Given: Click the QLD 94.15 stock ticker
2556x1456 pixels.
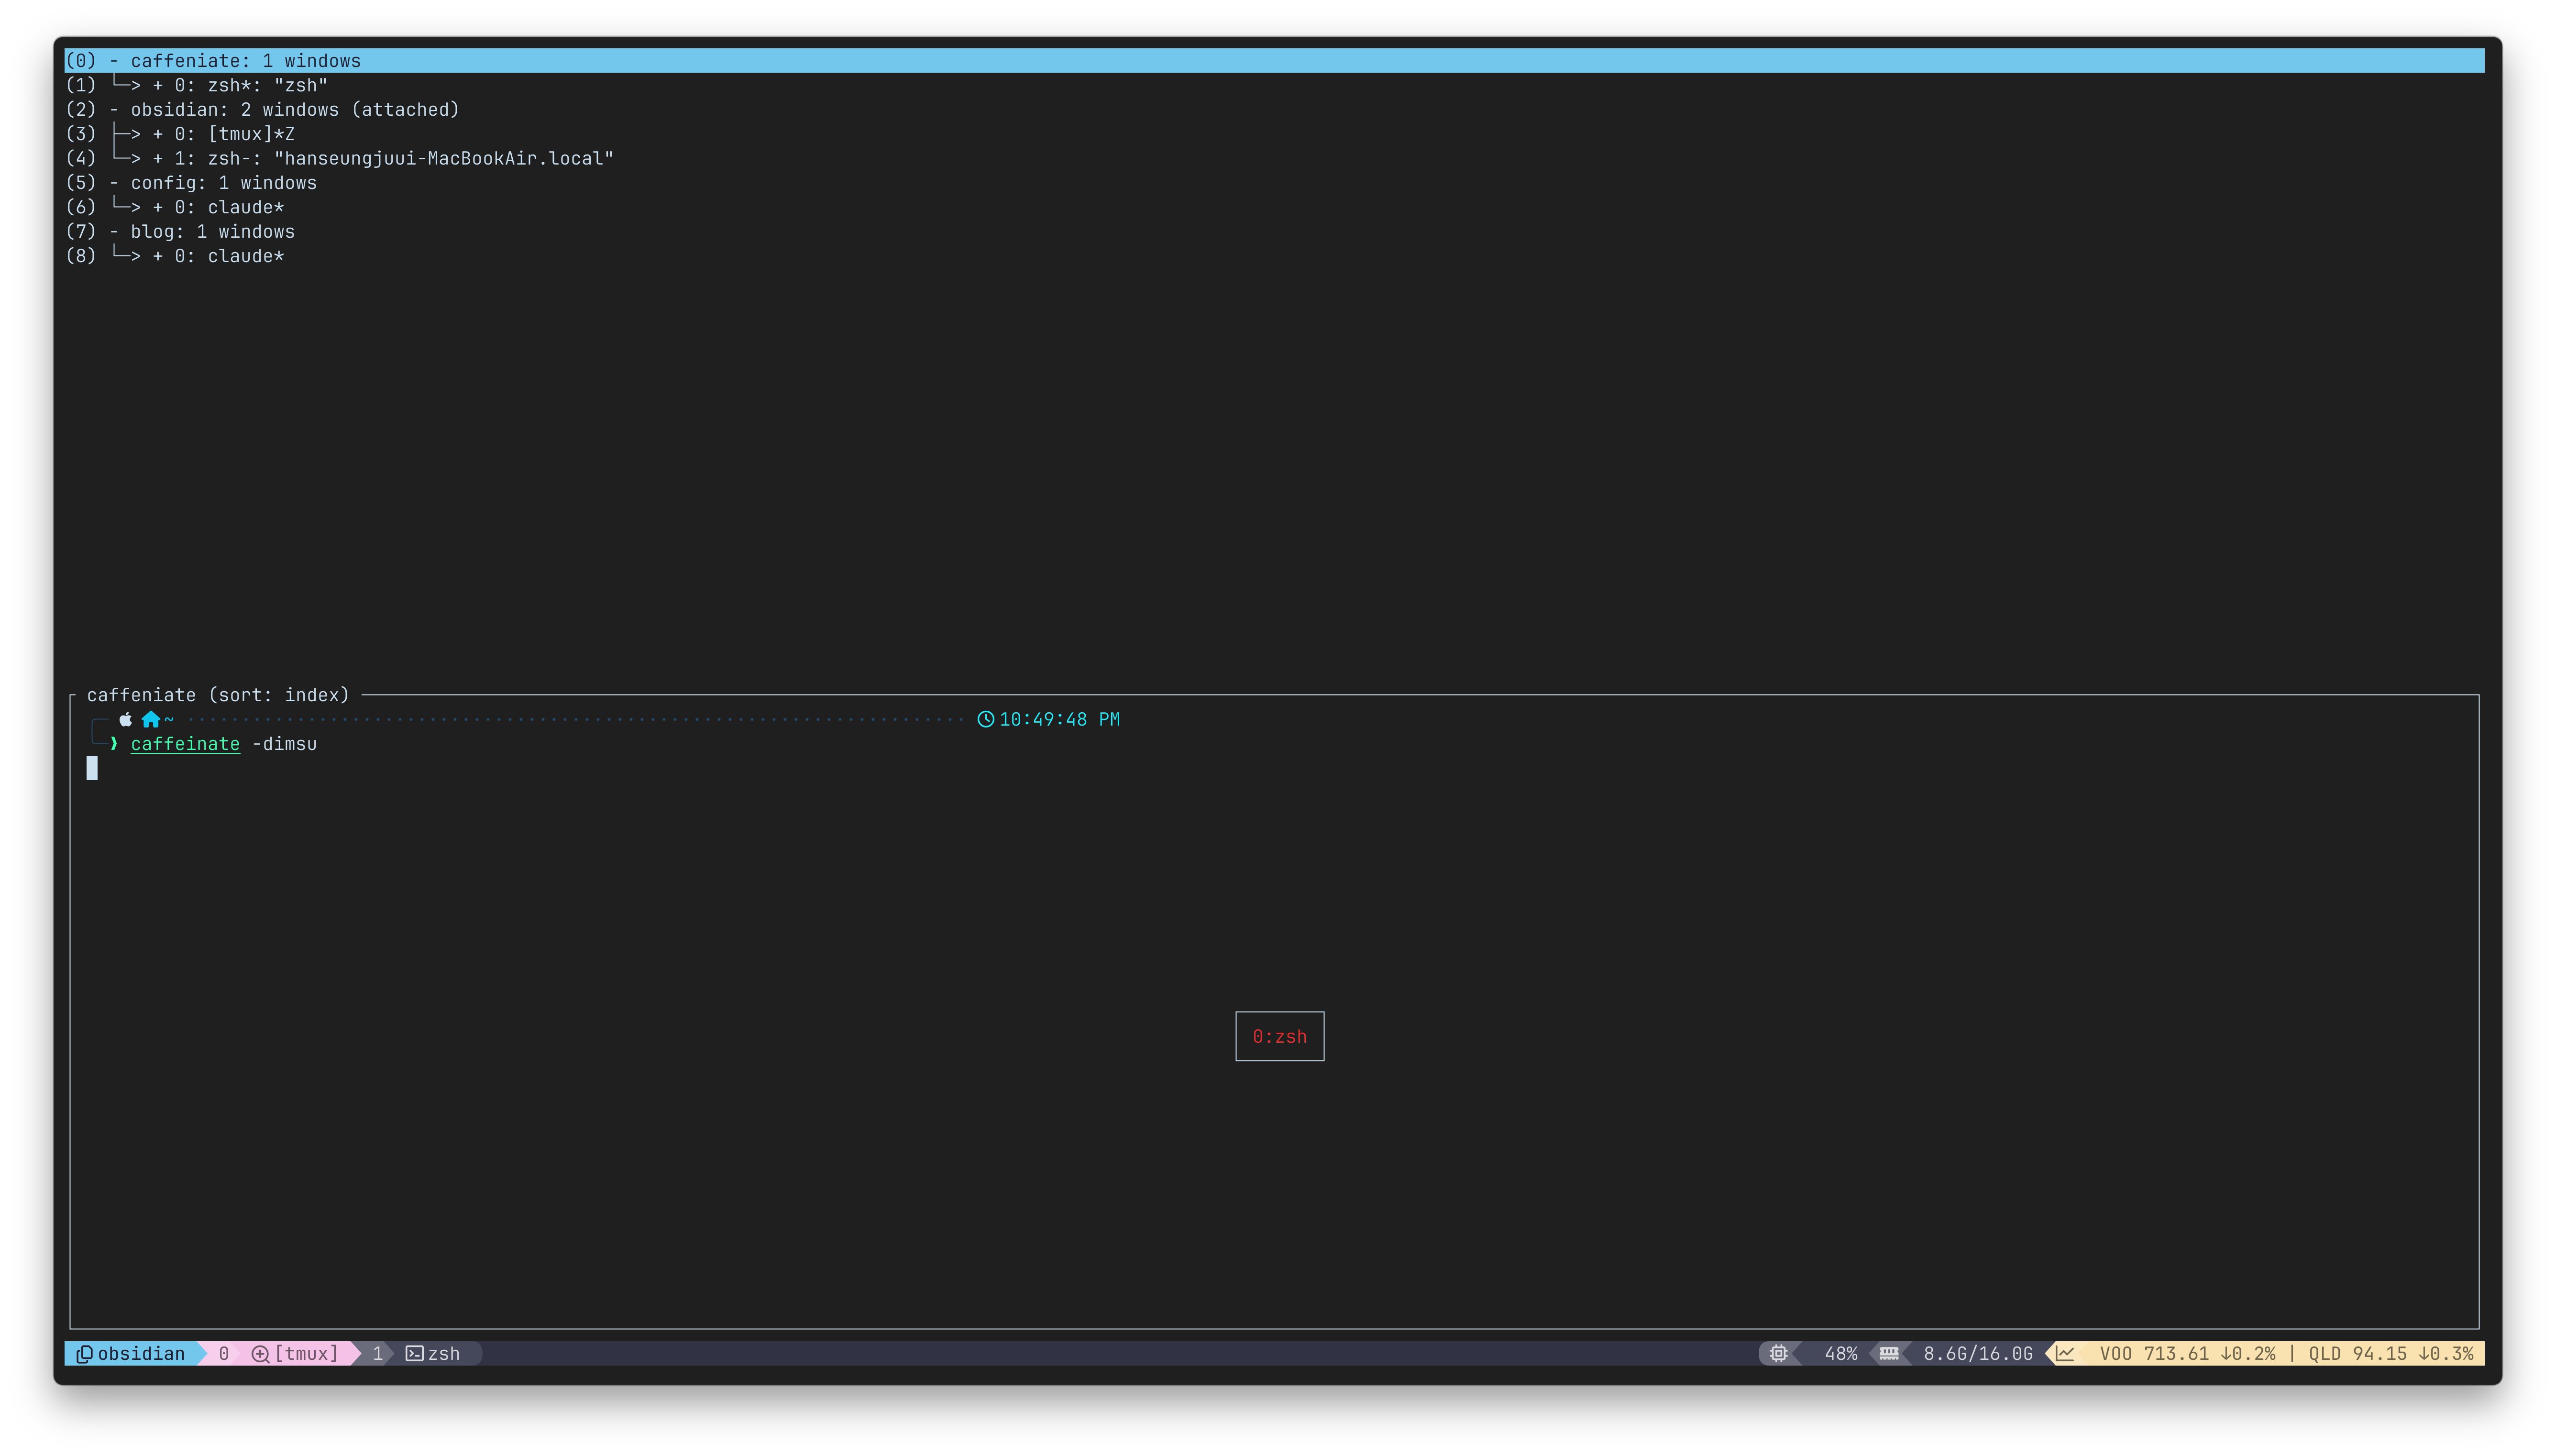Looking at the screenshot, I should (2391, 1353).
